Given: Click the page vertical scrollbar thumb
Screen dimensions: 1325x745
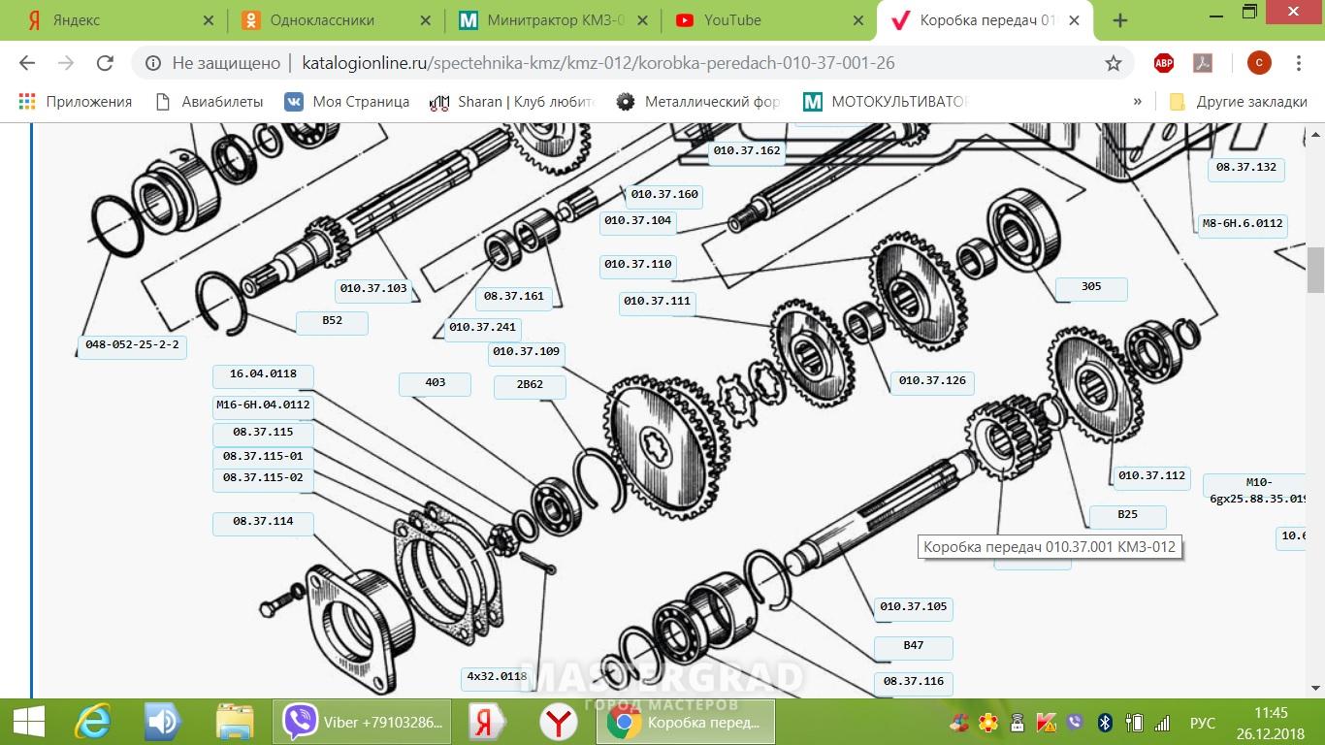Looking at the screenshot, I should pos(1316,270).
